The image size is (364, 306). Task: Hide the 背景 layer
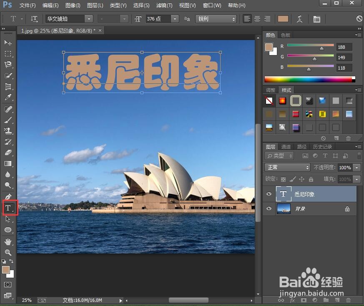pos(269,208)
